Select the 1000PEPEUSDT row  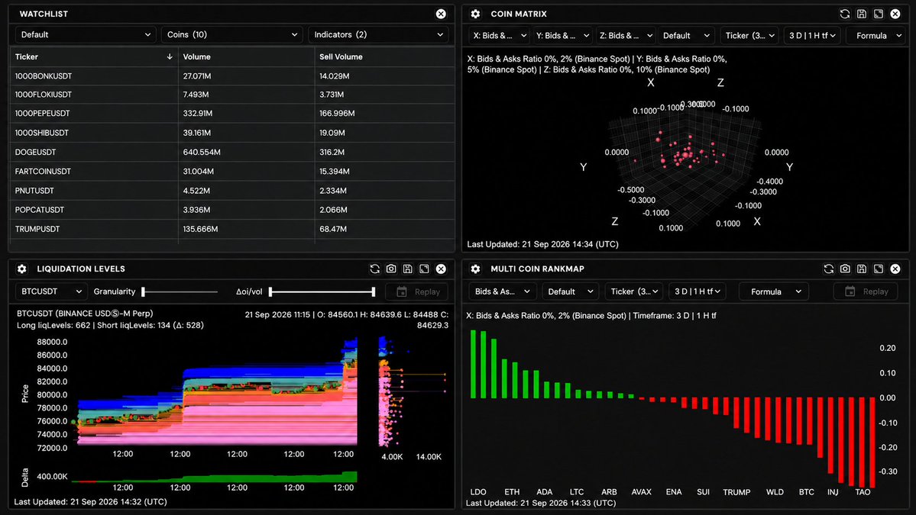tap(232, 113)
